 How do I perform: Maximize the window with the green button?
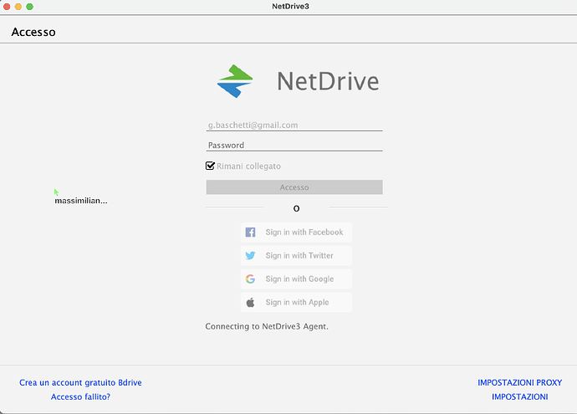(x=30, y=7)
